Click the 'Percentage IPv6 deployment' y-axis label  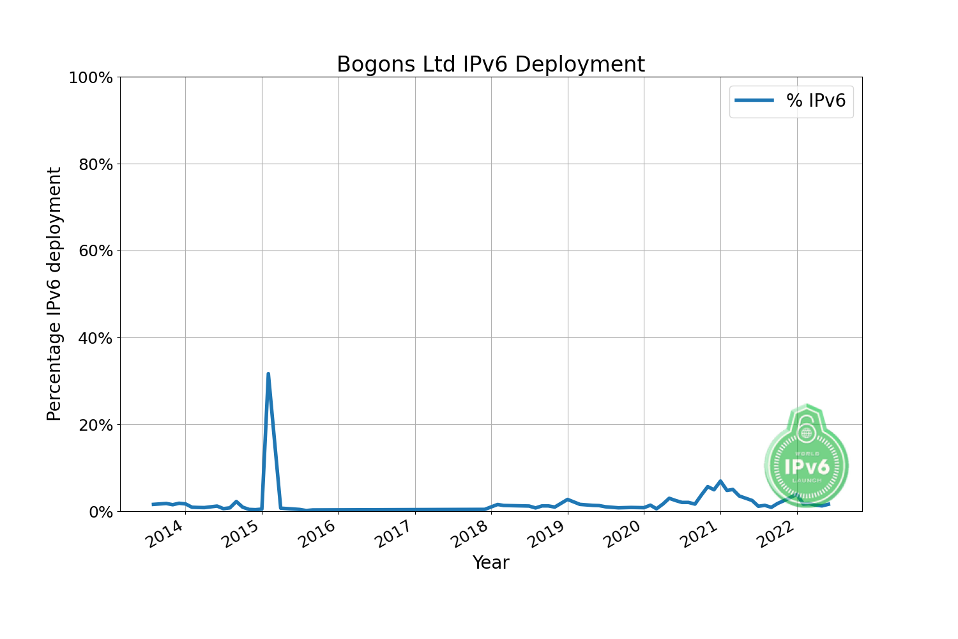54,294
